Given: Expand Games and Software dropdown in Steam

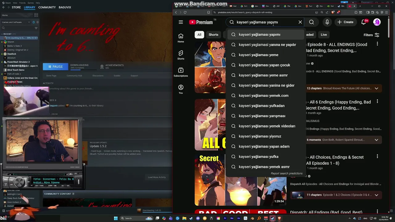Looking at the screenshot, I should 16,22.
